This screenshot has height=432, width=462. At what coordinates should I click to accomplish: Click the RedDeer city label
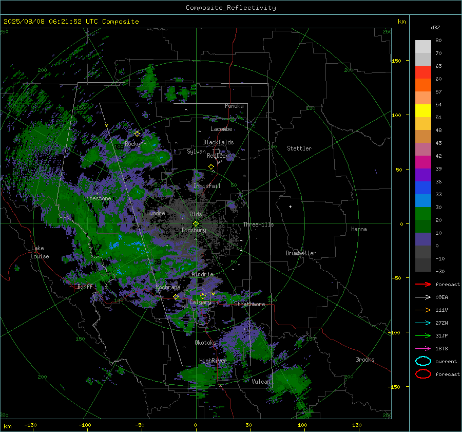pos(218,156)
